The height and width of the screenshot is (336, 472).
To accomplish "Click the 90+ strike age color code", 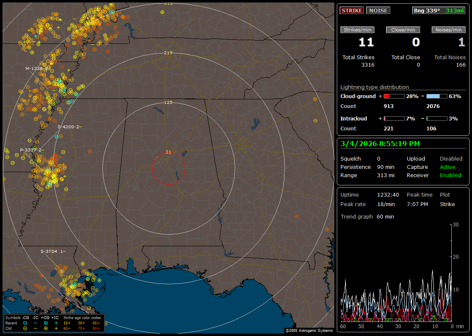I will click(96, 328).
